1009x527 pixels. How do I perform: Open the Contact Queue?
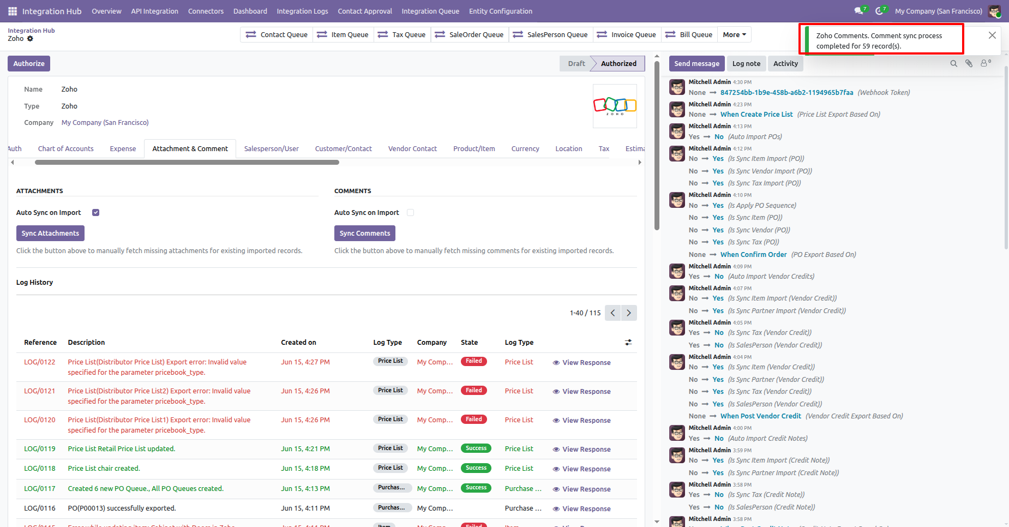coord(277,34)
